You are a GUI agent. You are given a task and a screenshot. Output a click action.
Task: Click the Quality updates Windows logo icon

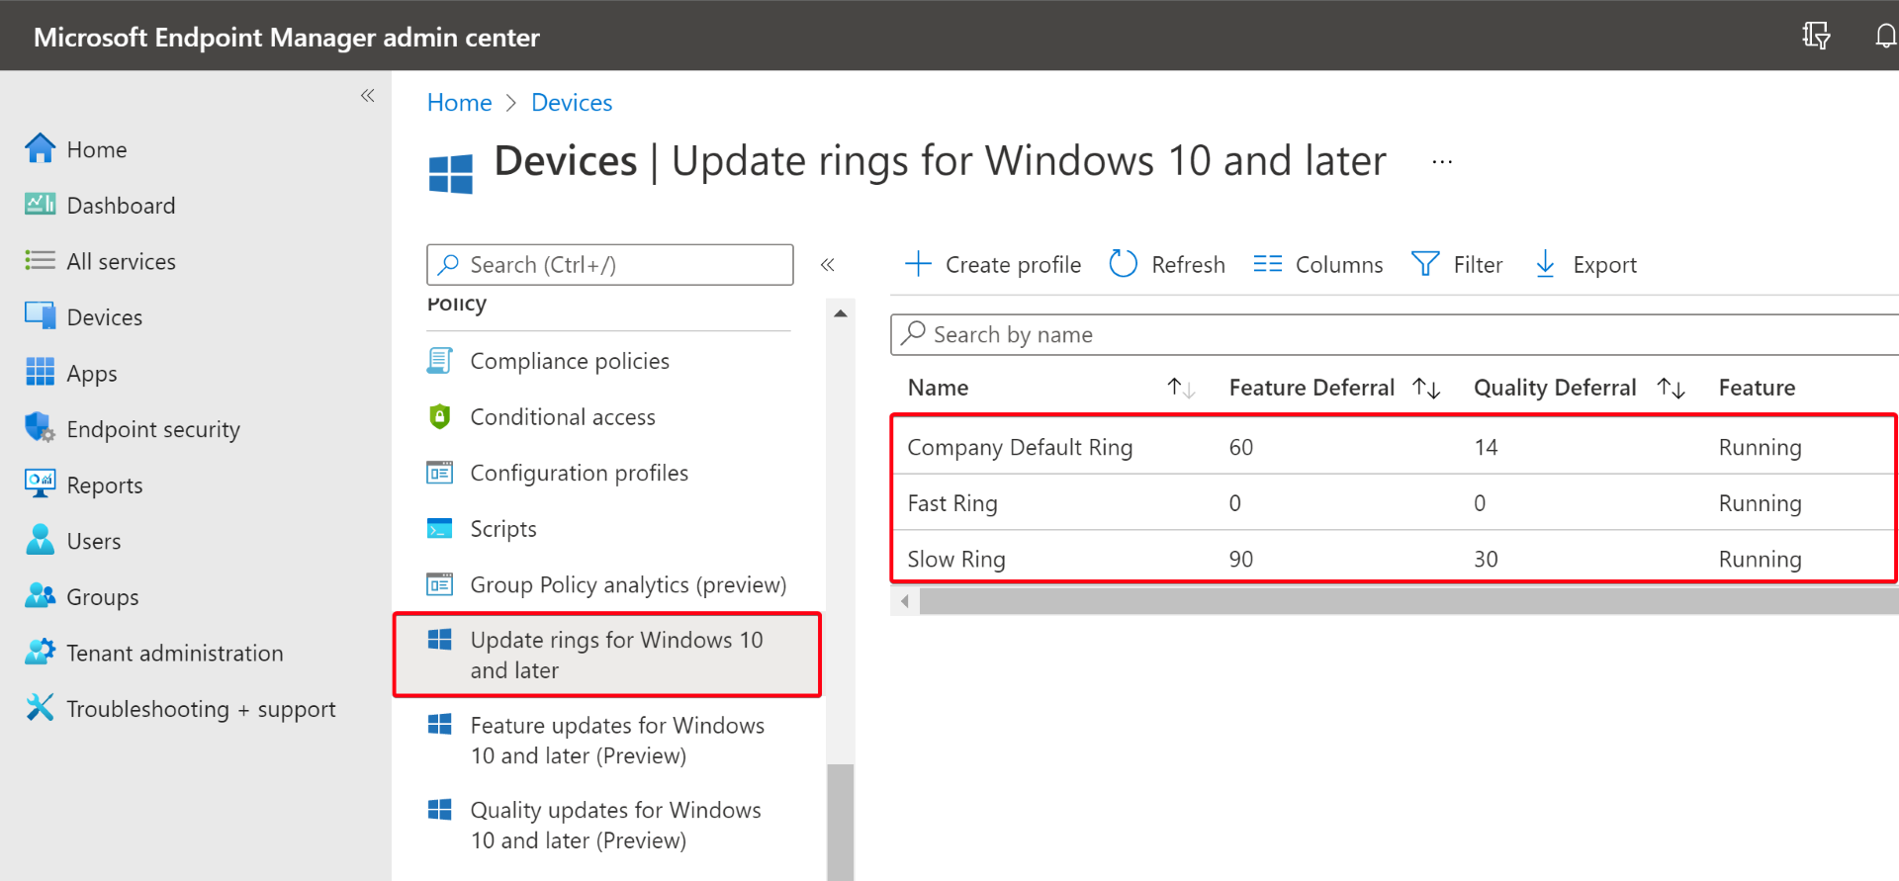point(439,810)
